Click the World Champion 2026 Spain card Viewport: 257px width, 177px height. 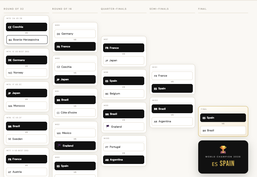coord(223,157)
